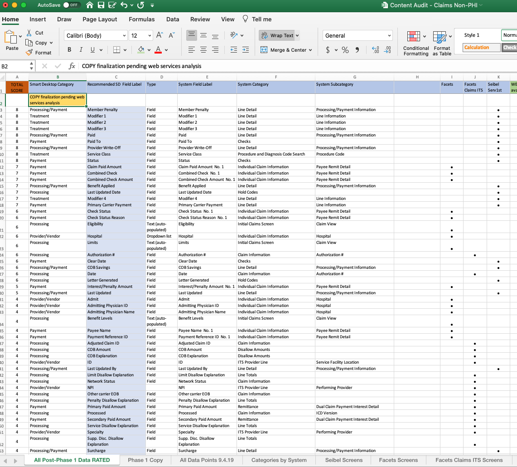The image size is (517, 467).
Task: Expand Wrap Text options arrow
Action: point(297,36)
